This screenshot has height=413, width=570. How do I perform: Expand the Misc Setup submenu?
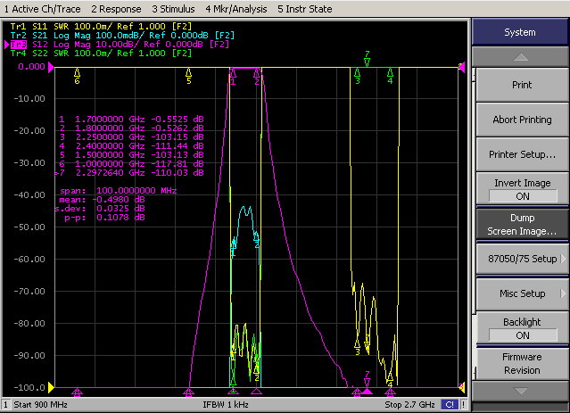522,293
